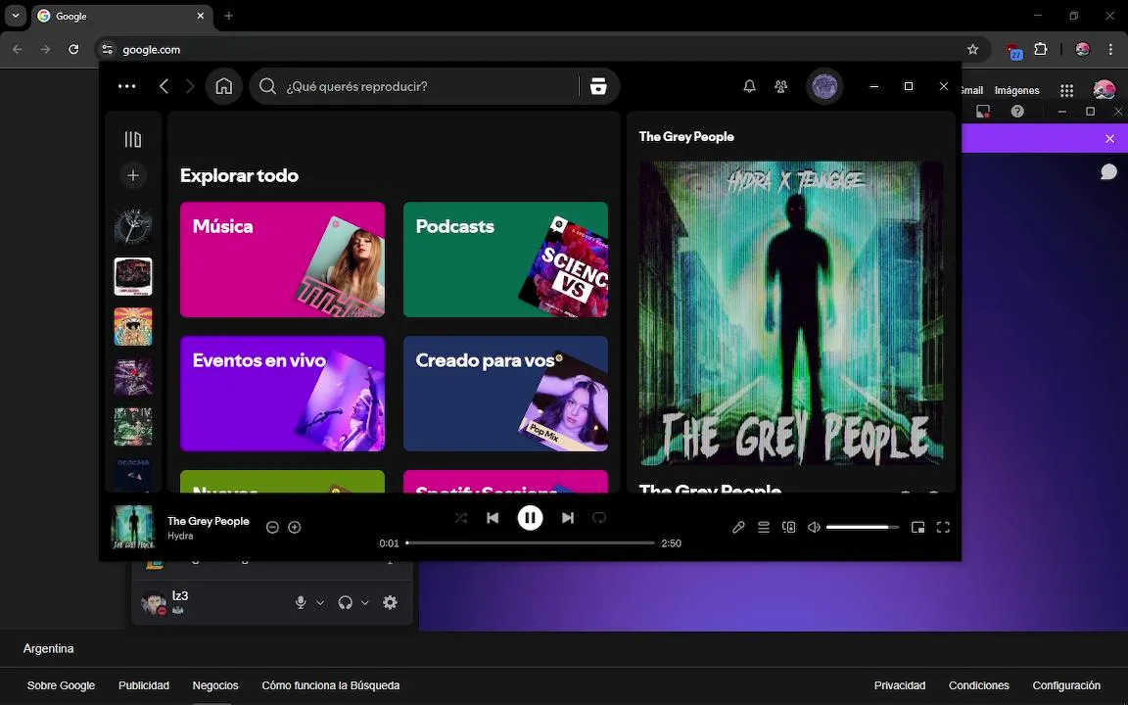Add track to Liked Songs with plus icon
This screenshot has height=705, width=1128.
pyautogui.click(x=294, y=528)
